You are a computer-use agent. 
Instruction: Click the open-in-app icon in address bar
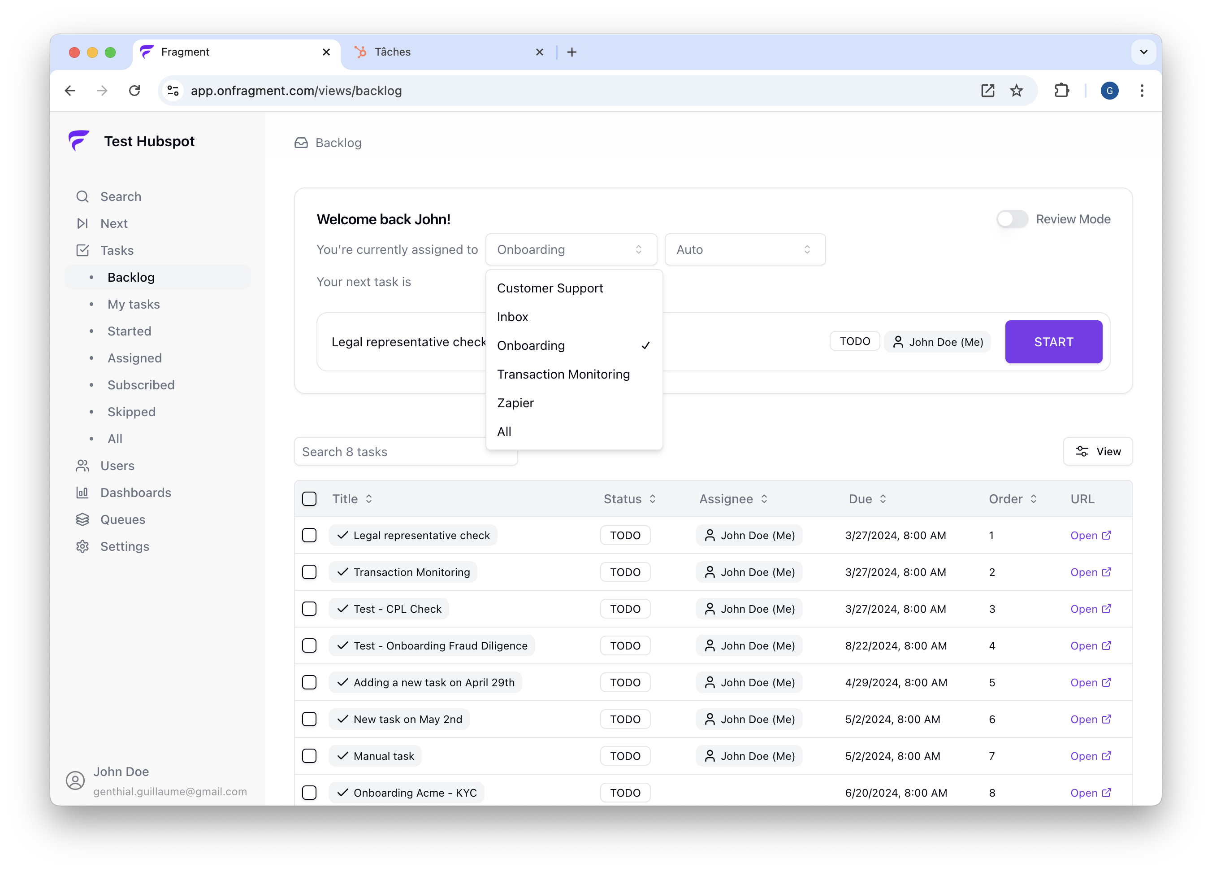click(987, 90)
